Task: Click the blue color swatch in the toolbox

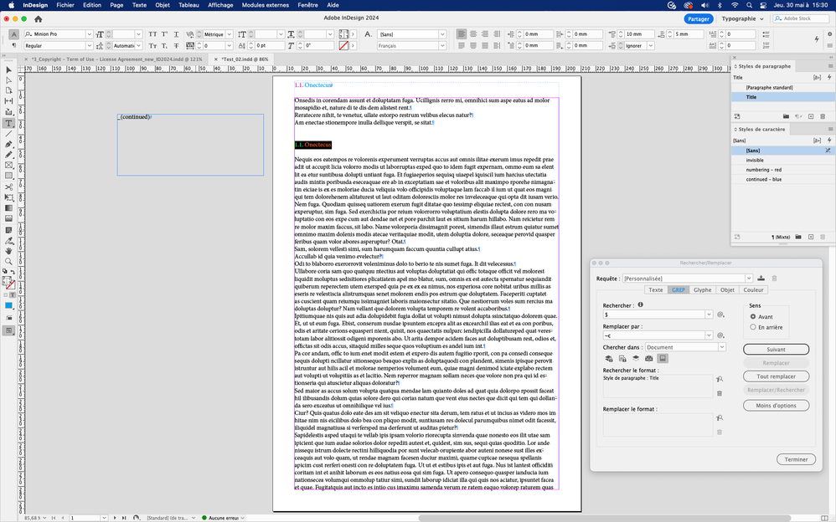Action: click(8, 306)
